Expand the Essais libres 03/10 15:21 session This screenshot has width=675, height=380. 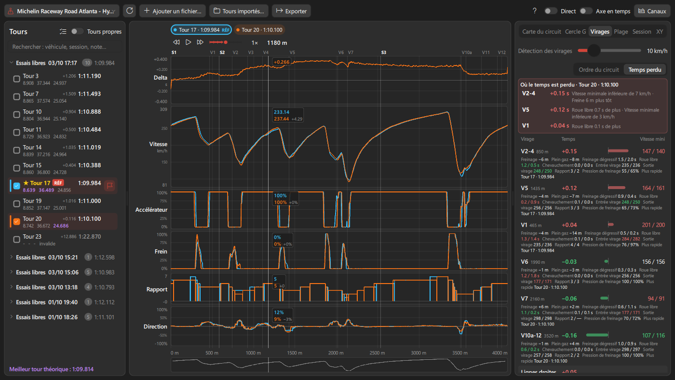tap(12, 257)
